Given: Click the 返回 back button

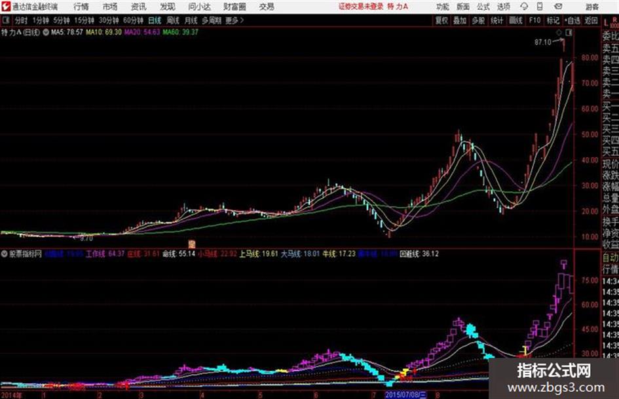Looking at the screenshot, I should [591, 20].
